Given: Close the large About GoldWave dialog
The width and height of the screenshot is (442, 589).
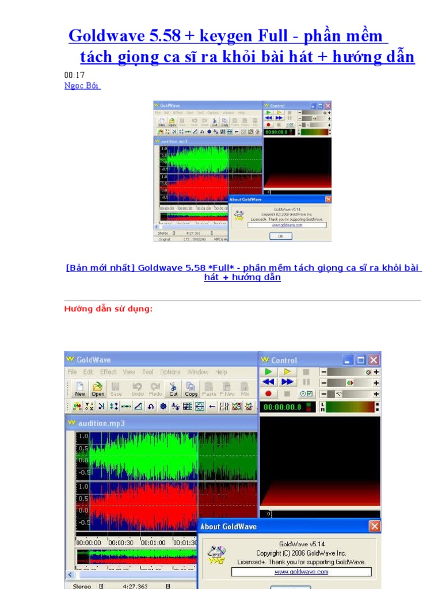Looking at the screenshot, I should pyautogui.click(x=374, y=526).
